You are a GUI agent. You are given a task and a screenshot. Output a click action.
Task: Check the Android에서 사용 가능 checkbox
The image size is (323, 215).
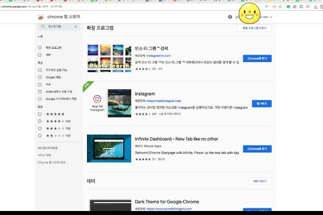[40, 92]
